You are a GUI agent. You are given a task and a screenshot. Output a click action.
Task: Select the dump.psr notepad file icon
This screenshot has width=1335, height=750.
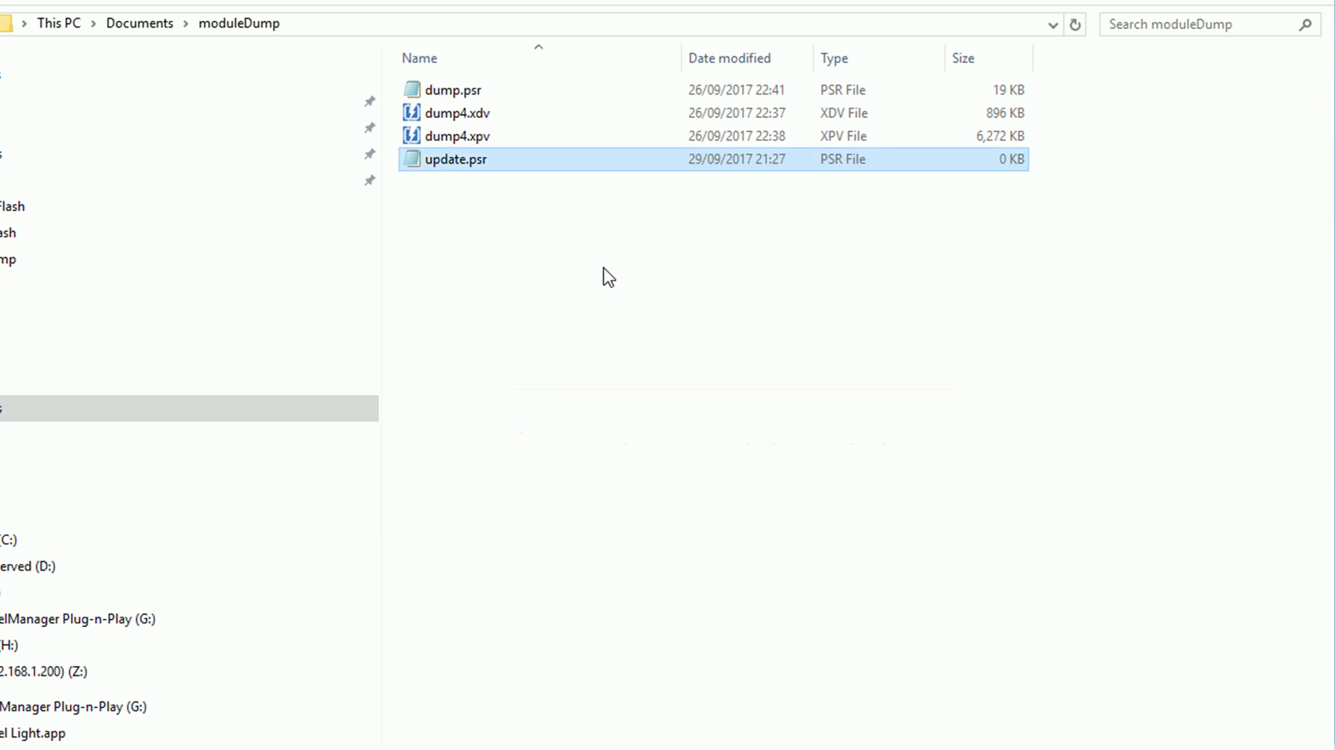point(412,90)
